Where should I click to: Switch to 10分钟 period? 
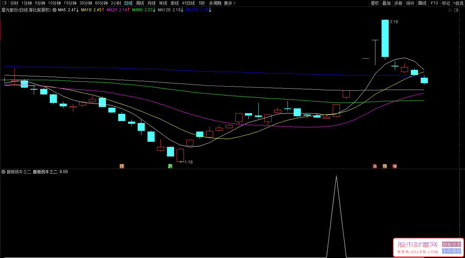tap(54, 3)
